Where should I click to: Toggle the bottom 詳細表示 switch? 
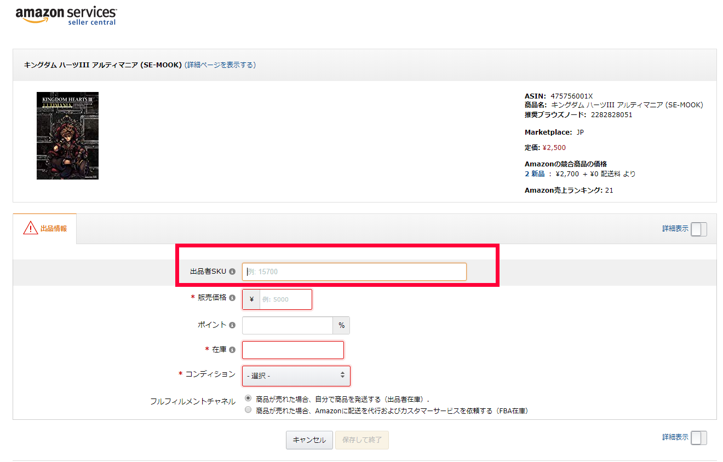698,438
